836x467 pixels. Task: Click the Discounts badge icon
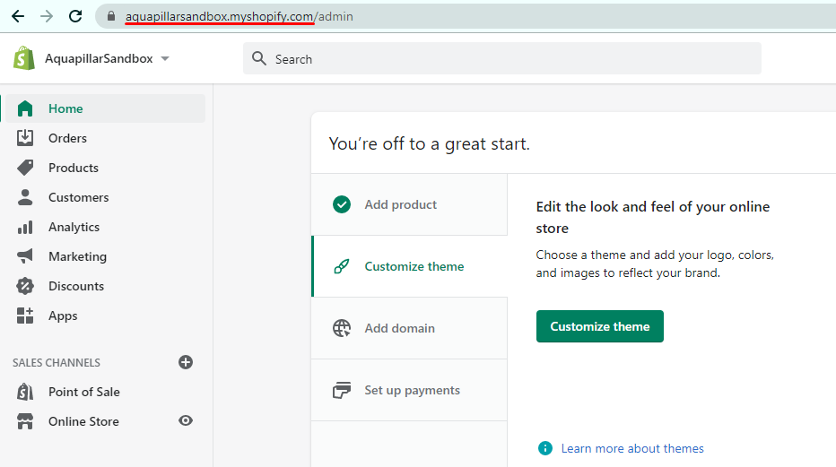click(25, 286)
